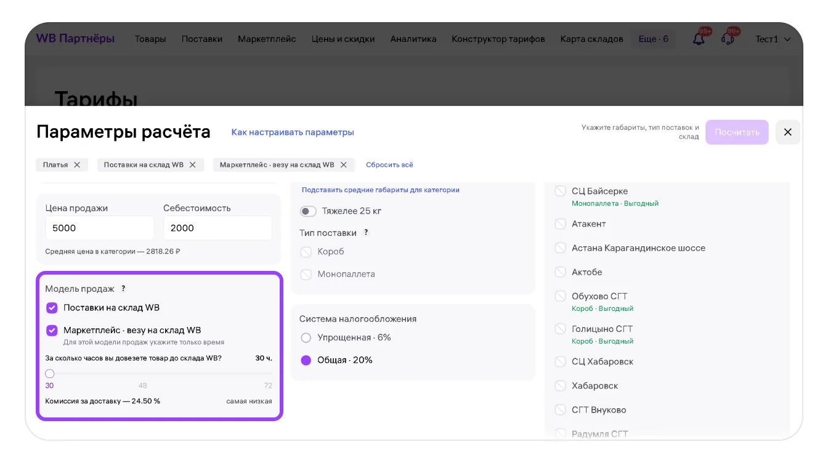Open the Тест1 account dropdown

[773, 39]
